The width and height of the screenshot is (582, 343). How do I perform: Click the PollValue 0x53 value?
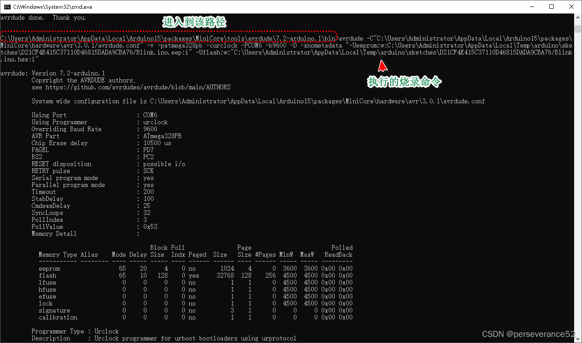click(150, 227)
